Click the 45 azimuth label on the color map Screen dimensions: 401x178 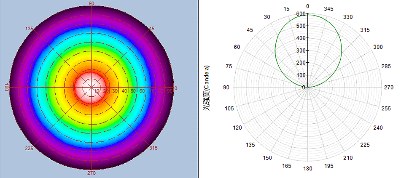[x=152, y=29]
